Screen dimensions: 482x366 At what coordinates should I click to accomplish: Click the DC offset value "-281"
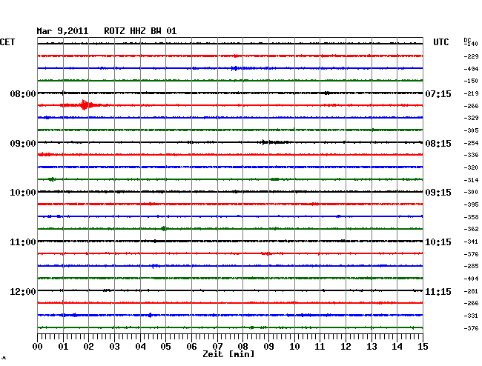coord(471,291)
